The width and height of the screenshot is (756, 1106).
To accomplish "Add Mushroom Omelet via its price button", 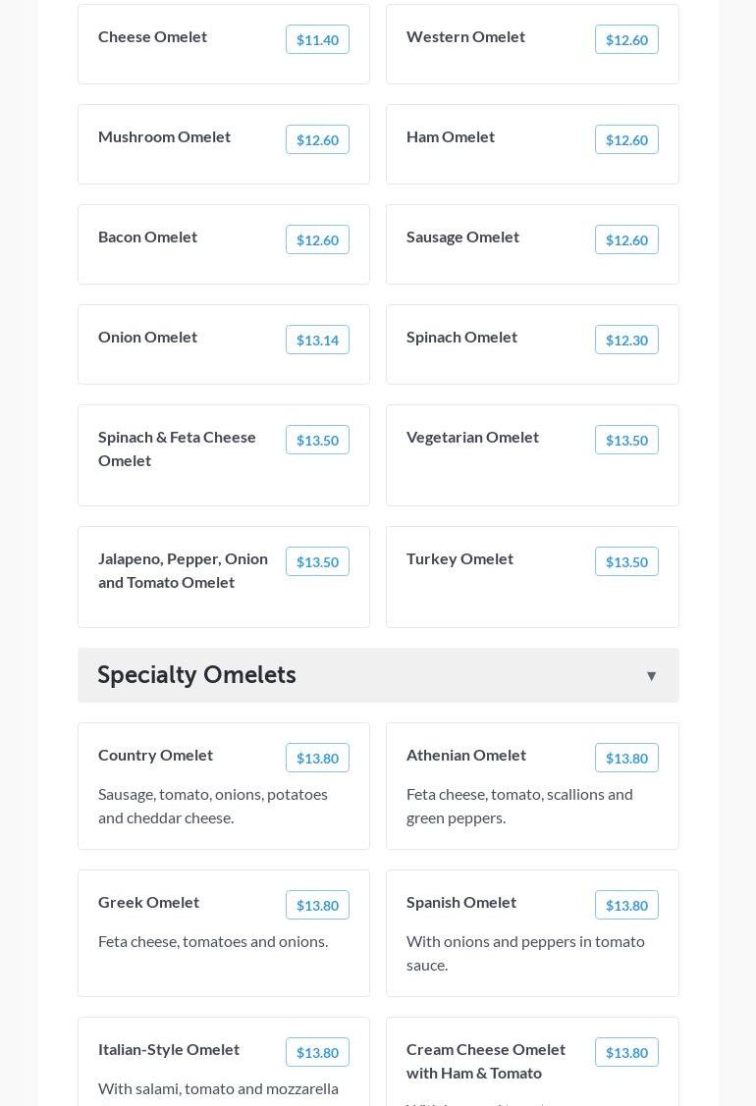I will tap(317, 140).
